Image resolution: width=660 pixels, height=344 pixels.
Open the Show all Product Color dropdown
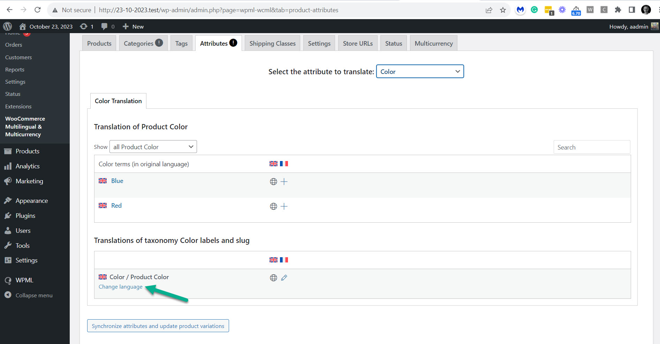[153, 147]
